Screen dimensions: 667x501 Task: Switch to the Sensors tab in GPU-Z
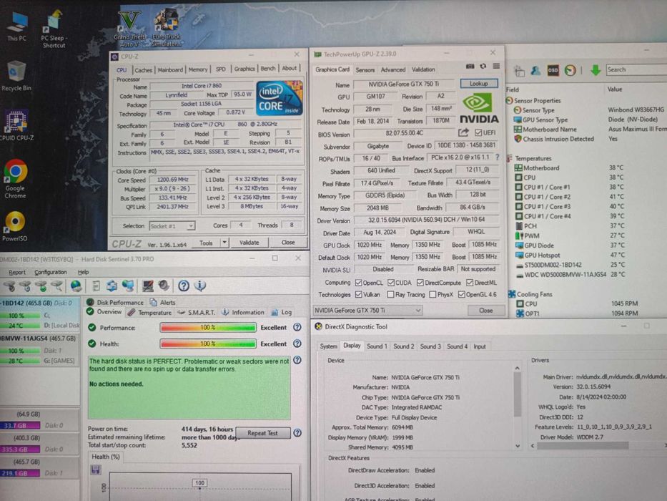pos(365,70)
